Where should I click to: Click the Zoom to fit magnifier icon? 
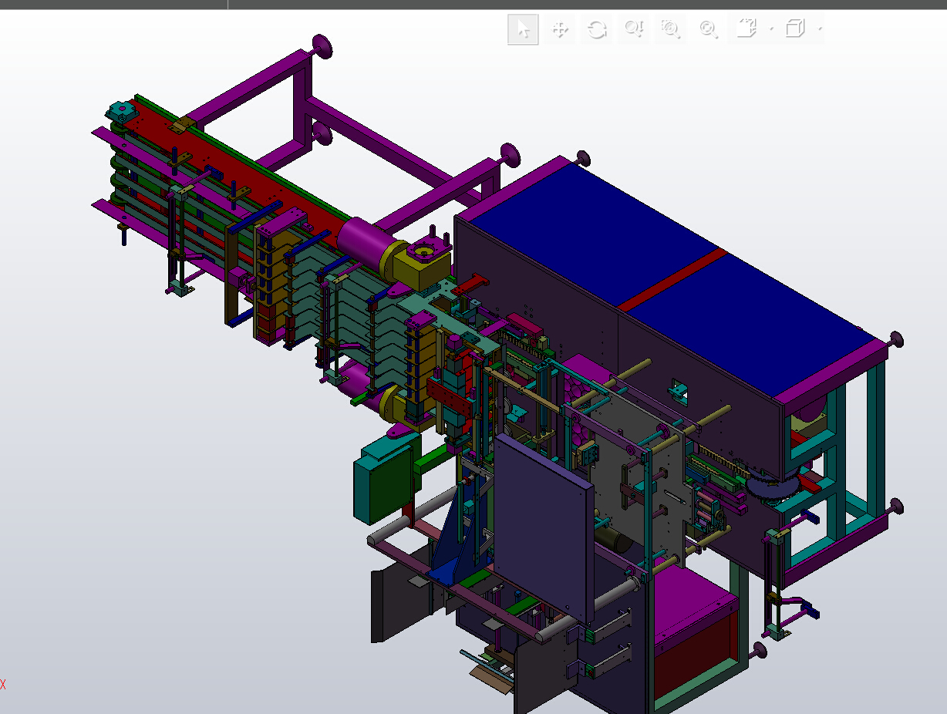(707, 29)
